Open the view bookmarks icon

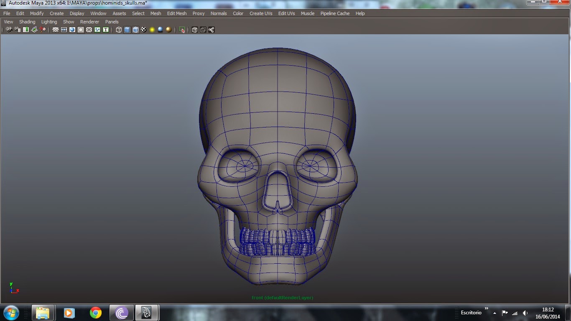coord(26,29)
